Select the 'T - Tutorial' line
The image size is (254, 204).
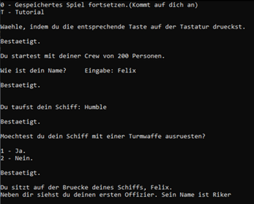[22, 12]
